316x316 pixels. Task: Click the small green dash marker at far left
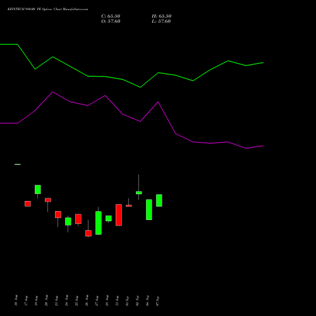[x=18, y=164]
